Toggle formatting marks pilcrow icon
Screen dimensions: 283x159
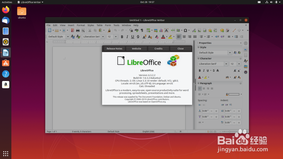[x=142, y=31]
